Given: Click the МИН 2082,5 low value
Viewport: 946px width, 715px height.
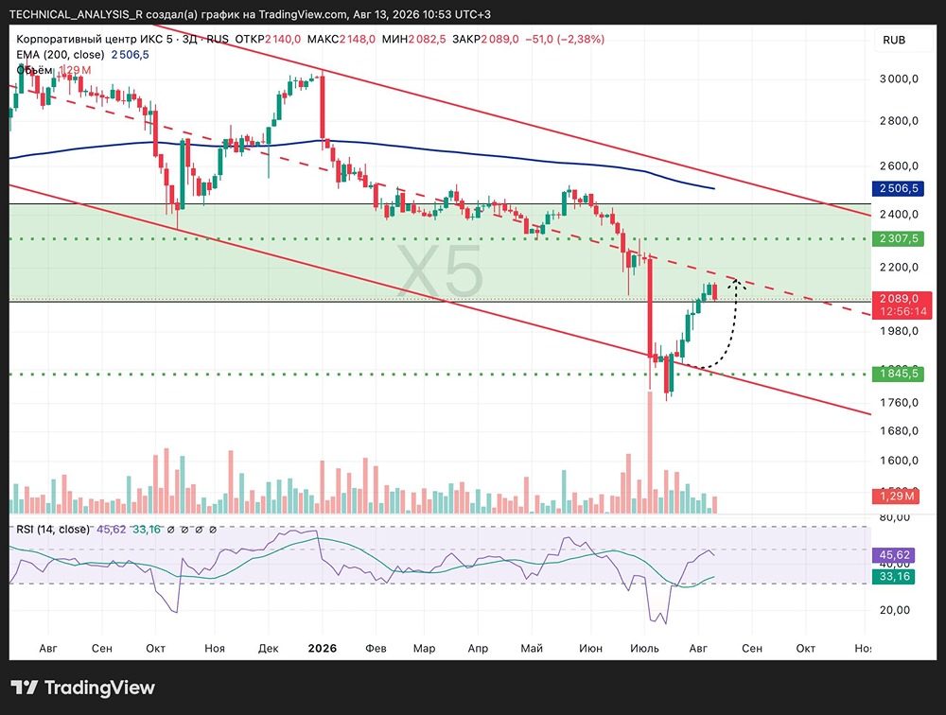Looking at the screenshot, I should coord(414,39).
